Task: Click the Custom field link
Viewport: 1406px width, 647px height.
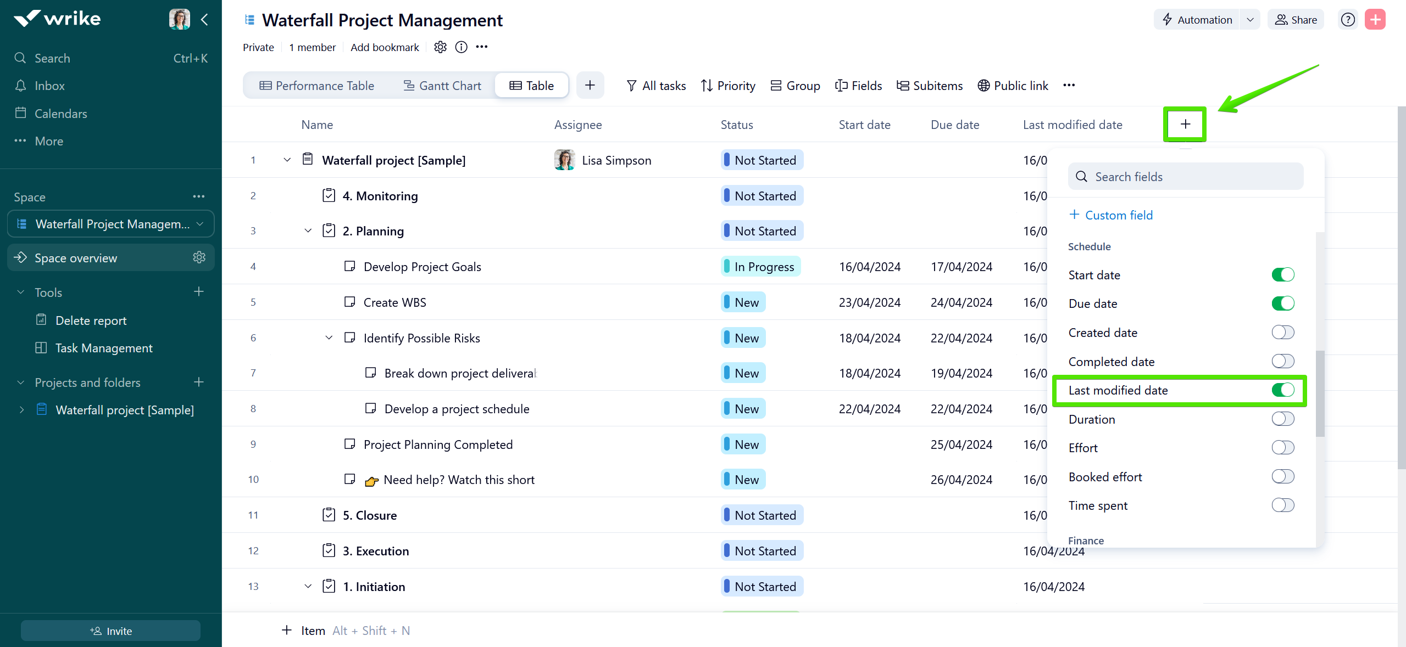Action: click(1111, 215)
